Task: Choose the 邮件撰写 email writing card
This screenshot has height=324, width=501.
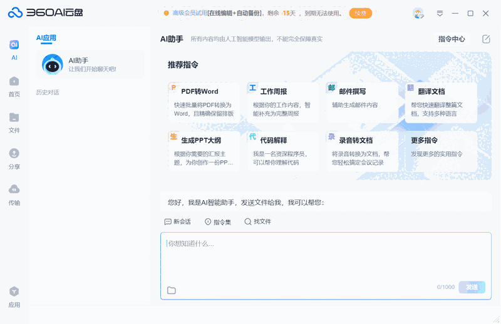Action: pyautogui.click(x=362, y=102)
